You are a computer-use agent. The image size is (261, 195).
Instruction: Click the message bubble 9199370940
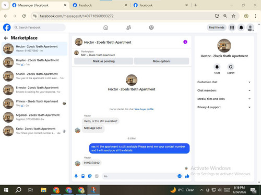[x=92, y=163]
